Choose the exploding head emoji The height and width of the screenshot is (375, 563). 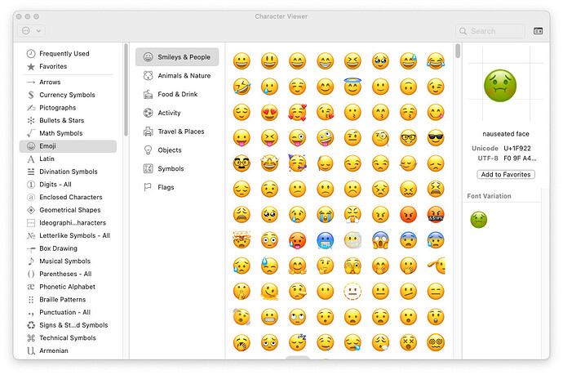(x=242, y=240)
